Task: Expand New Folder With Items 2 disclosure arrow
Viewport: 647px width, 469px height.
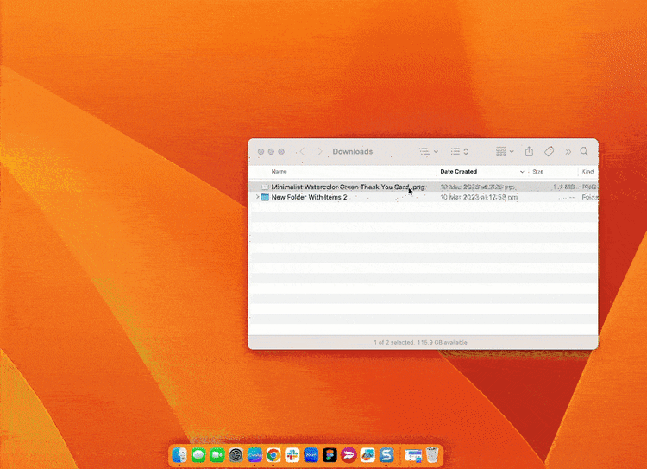Action: (x=257, y=197)
